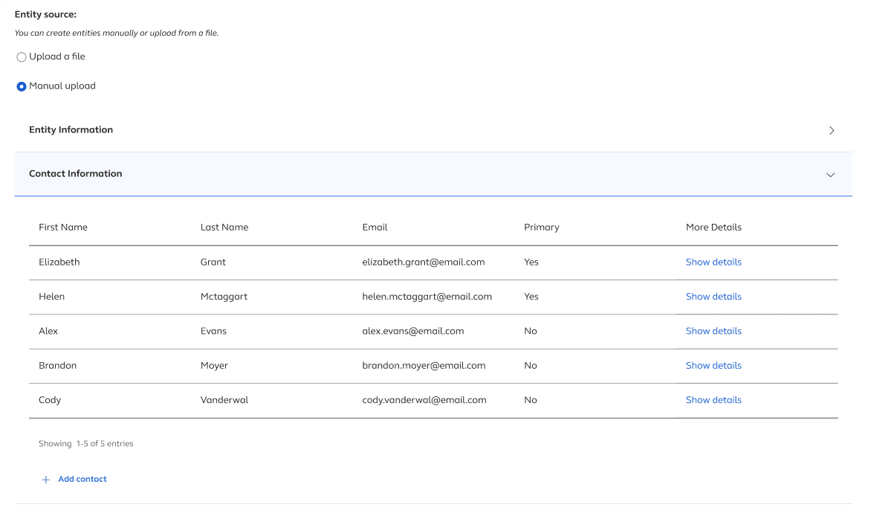
Task: Show details for Cody Vanderwal
Action: coord(713,400)
